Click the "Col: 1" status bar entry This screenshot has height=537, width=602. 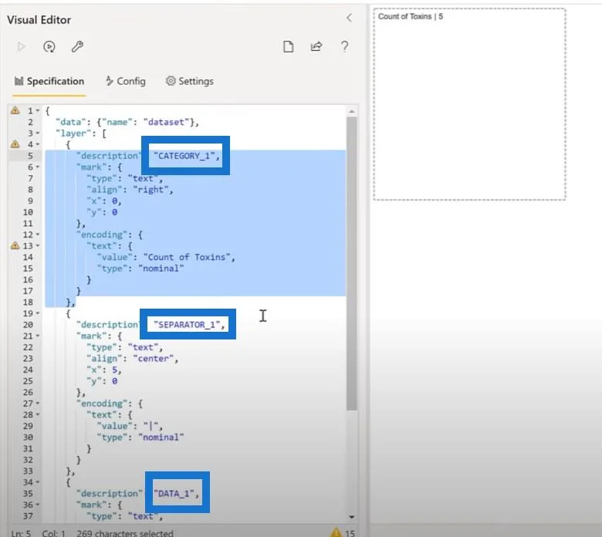[x=53, y=534]
